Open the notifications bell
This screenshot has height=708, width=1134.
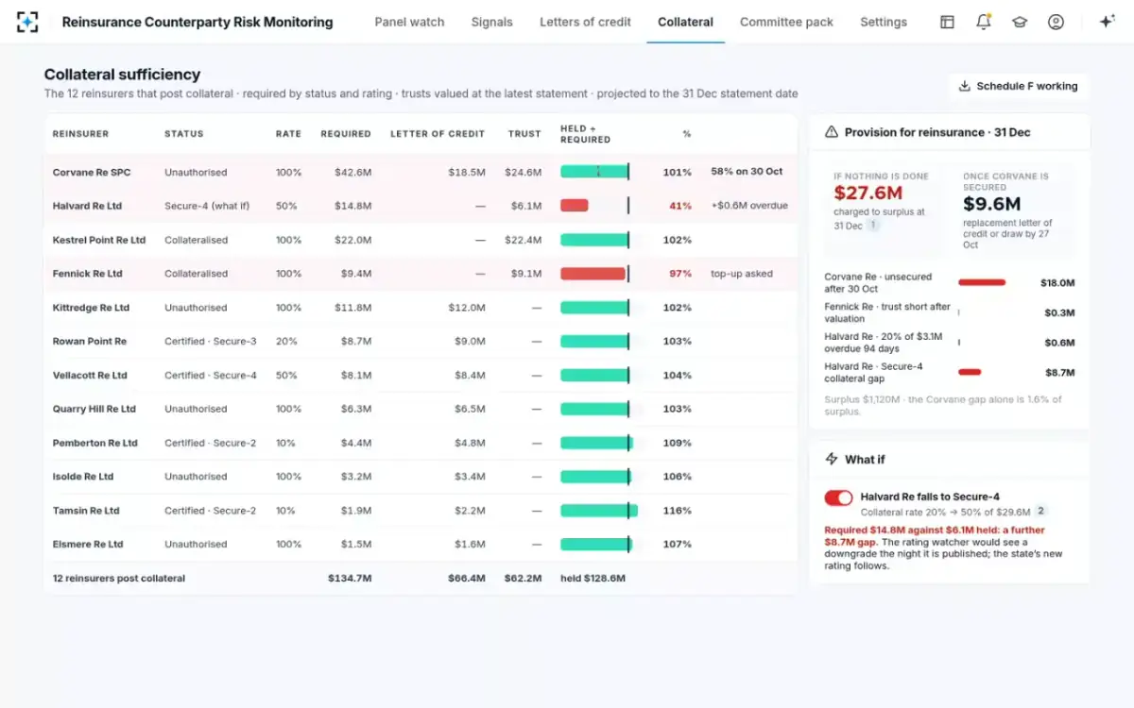coord(983,22)
